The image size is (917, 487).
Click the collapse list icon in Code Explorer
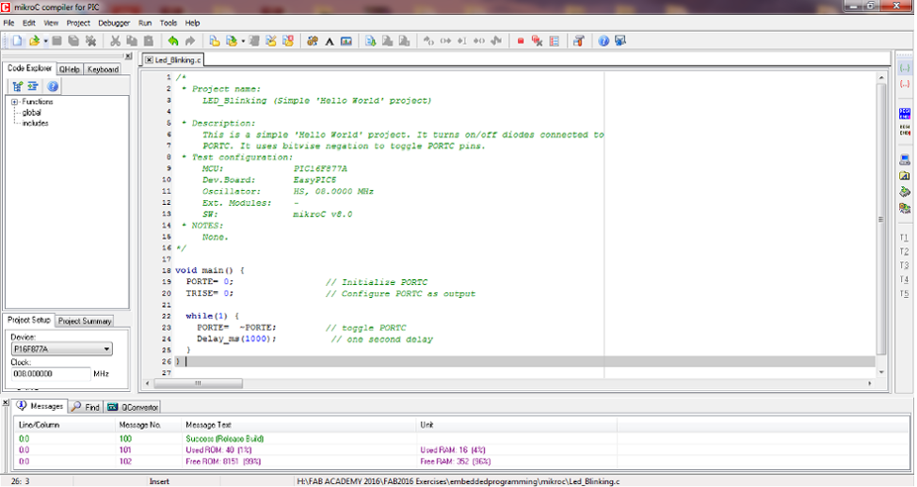[x=33, y=86]
